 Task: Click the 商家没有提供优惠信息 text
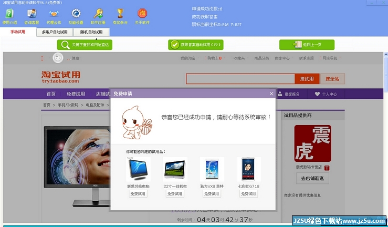click(x=302, y=195)
